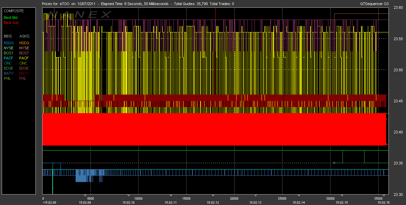Click the 35000 quote-count axis label
Viewport: 406px width, 205px height.
click(378, 198)
